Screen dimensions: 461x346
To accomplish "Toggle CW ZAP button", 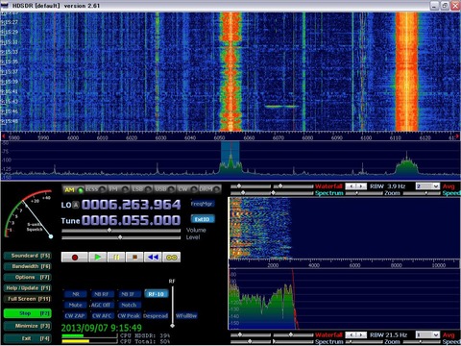I will point(75,316).
